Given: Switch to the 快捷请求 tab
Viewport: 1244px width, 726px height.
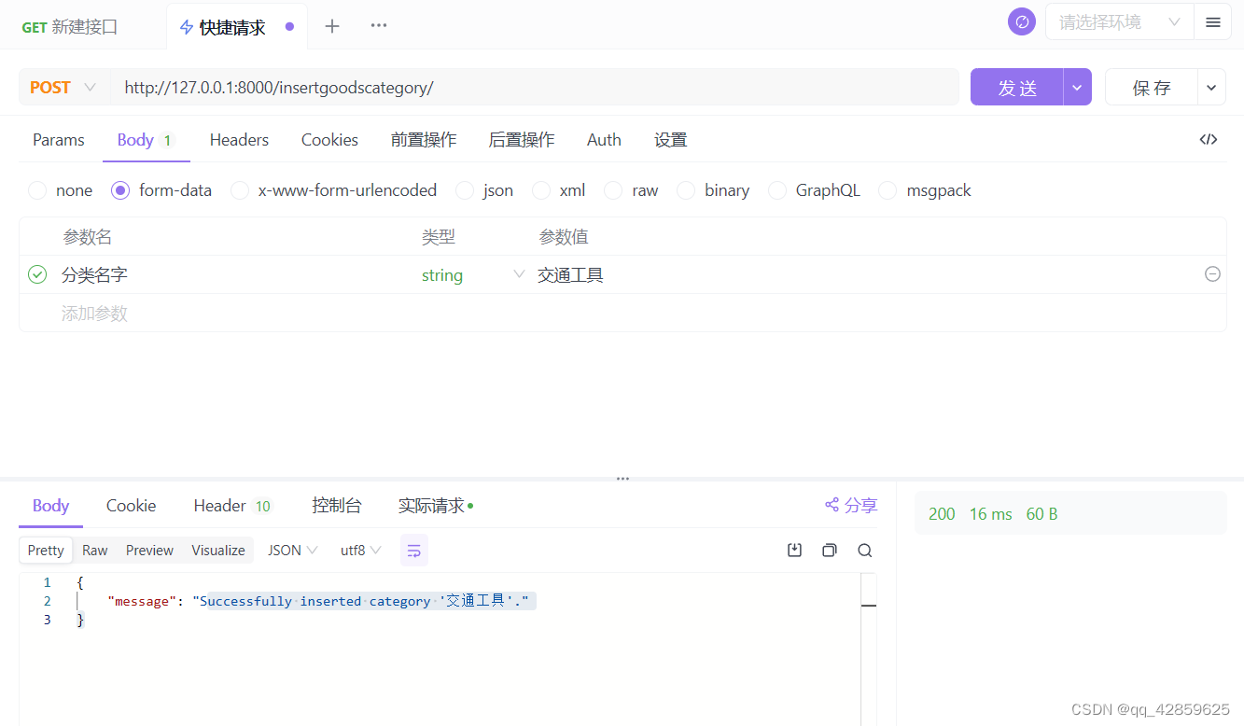Looking at the screenshot, I should [x=238, y=27].
